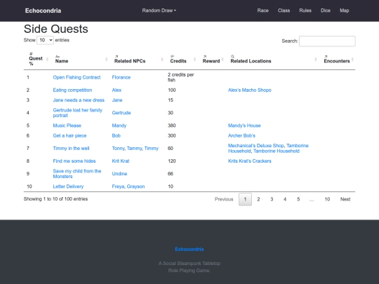Go to pagination page 4

[x=285, y=199]
